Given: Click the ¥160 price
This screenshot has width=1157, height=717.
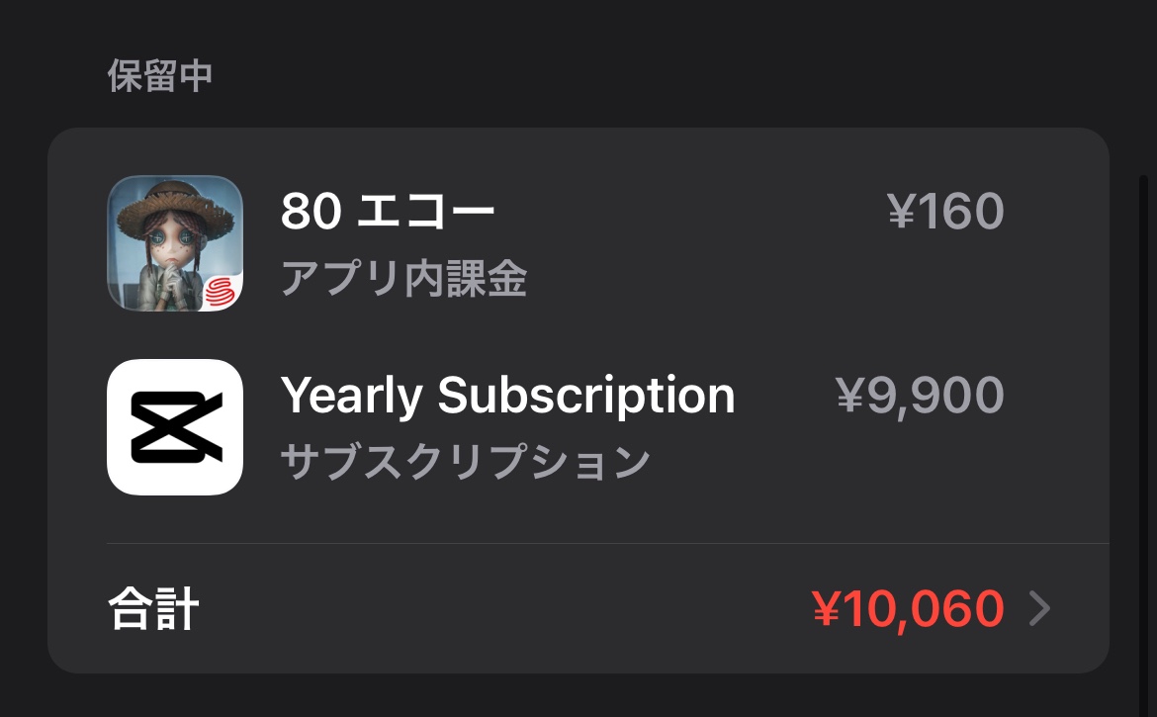Looking at the screenshot, I should [x=945, y=212].
